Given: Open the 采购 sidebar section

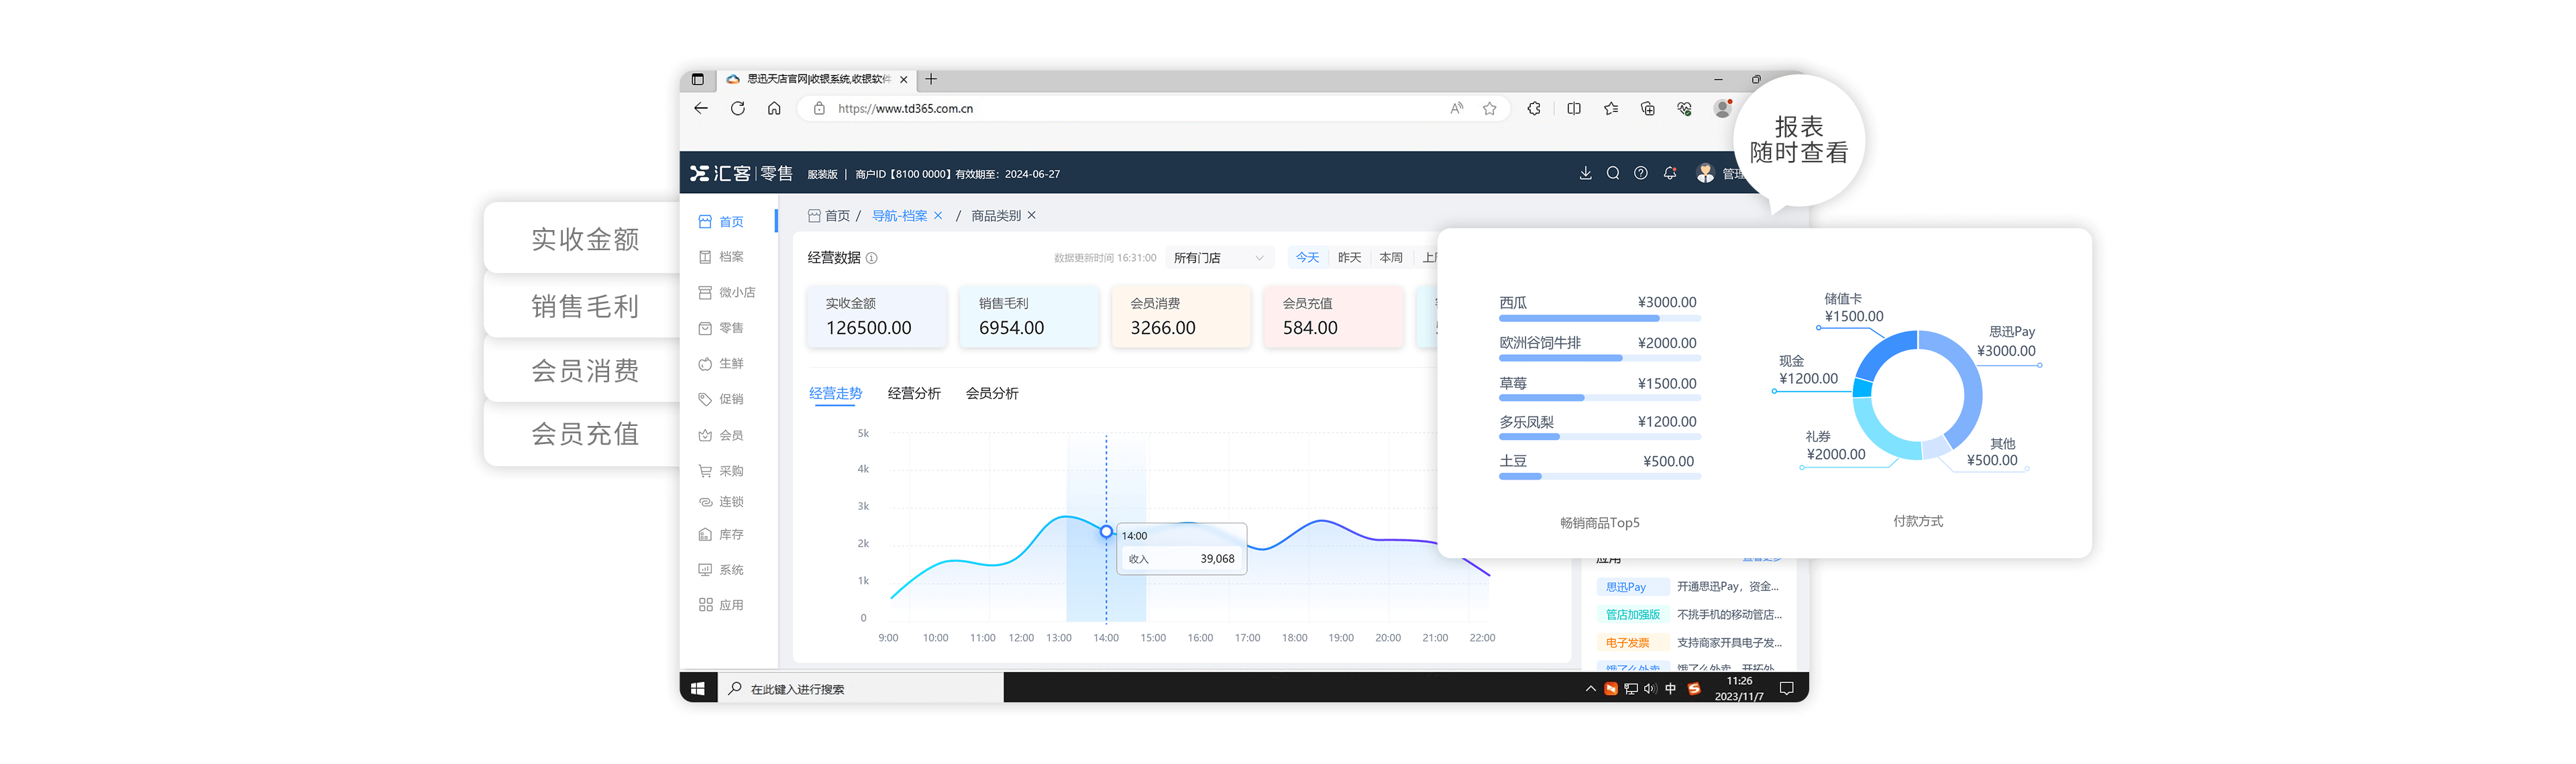Looking at the screenshot, I should [x=721, y=471].
